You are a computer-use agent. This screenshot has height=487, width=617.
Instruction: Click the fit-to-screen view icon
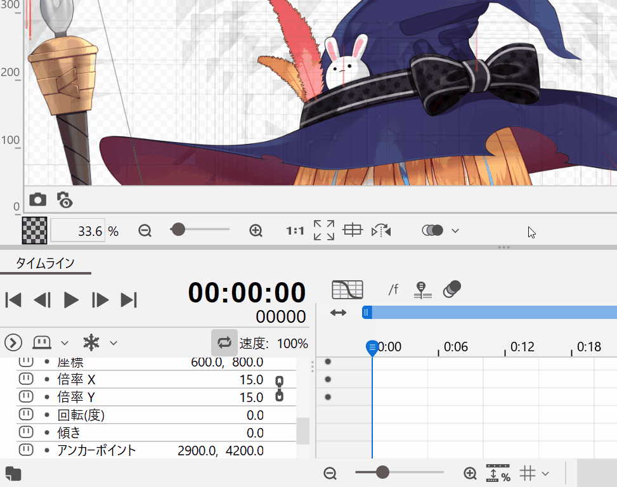[324, 231]
